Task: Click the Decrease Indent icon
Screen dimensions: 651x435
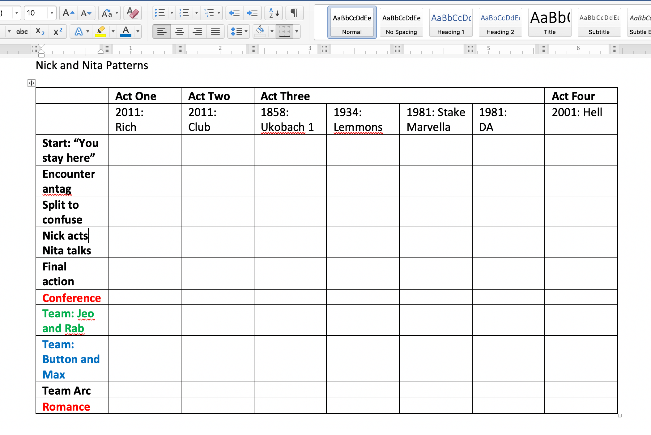Action: pos(234,13)
